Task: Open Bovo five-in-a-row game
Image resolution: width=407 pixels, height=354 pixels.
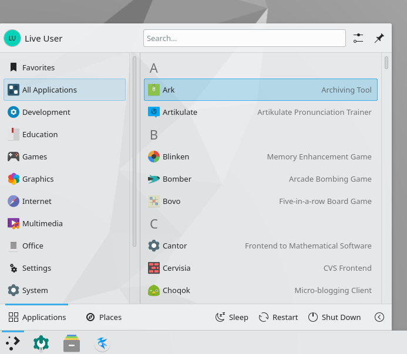Action: [x=261, y=201]
